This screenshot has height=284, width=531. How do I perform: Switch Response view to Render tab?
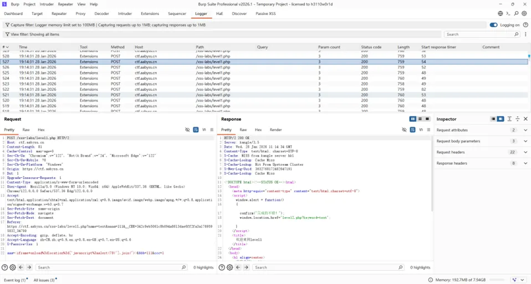[275, 130]
